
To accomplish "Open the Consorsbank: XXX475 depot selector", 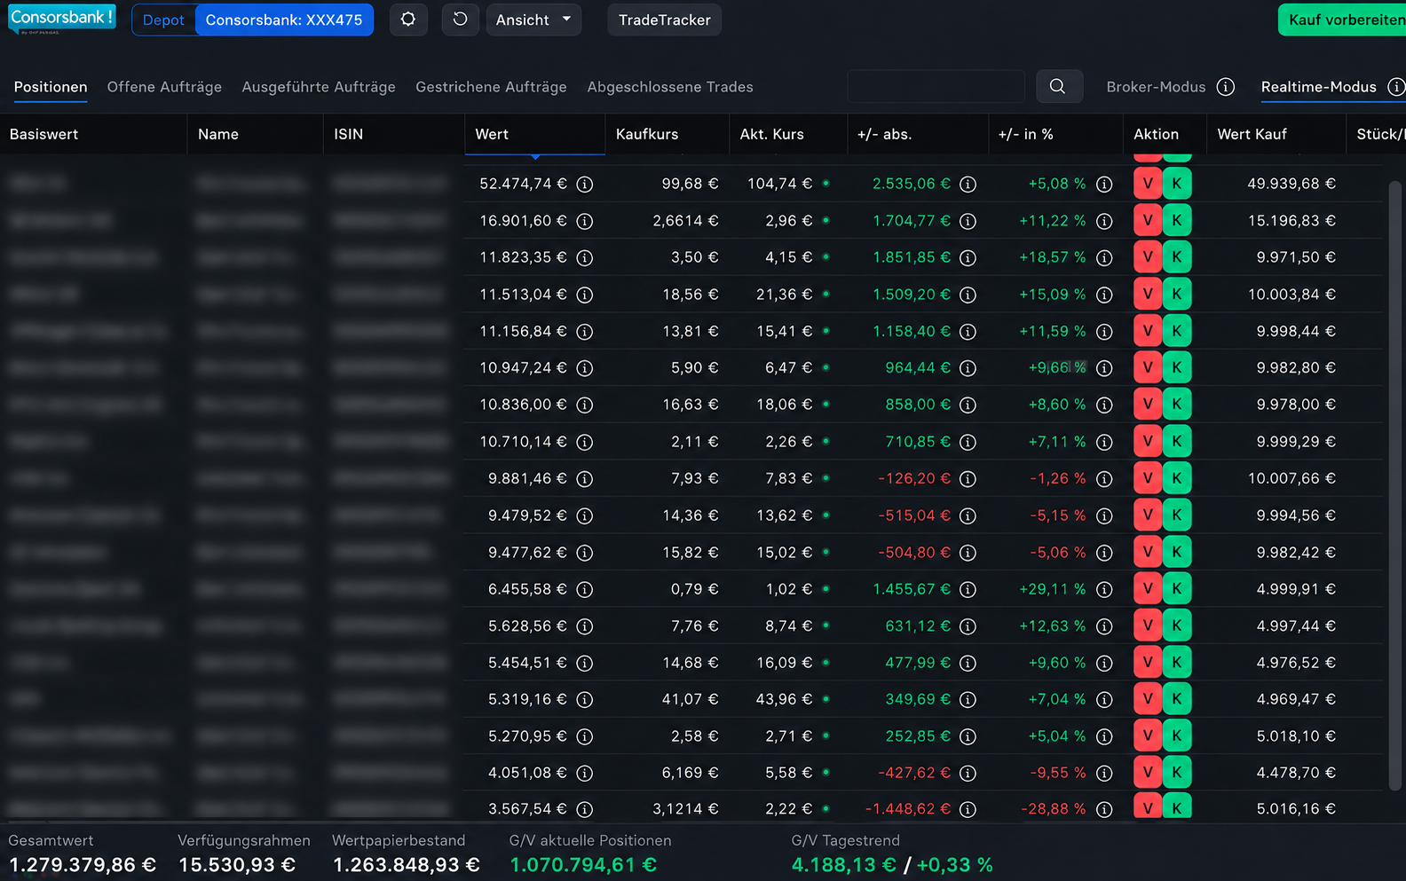I will tap(284, 20).
